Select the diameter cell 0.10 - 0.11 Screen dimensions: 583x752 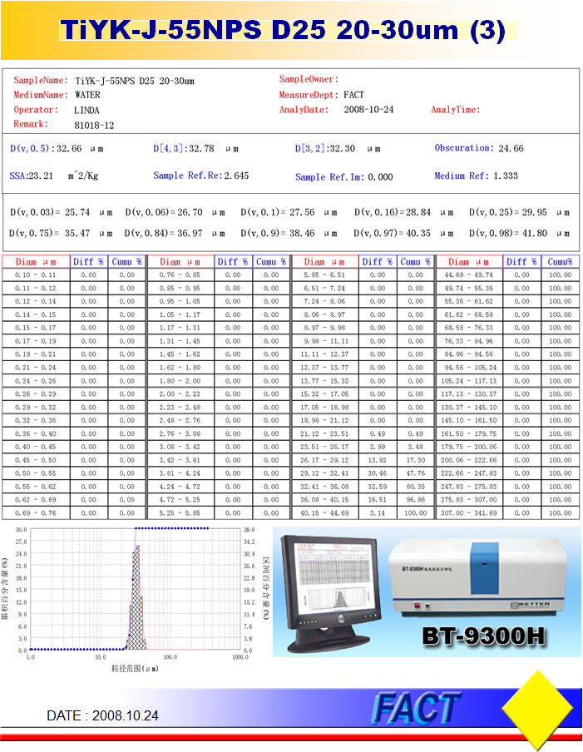coord(36,275)
